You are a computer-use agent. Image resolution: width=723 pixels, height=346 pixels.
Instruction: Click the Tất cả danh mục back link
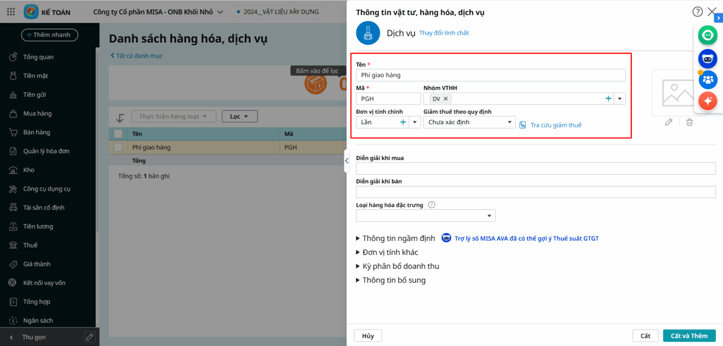click(x=136, y=56)
